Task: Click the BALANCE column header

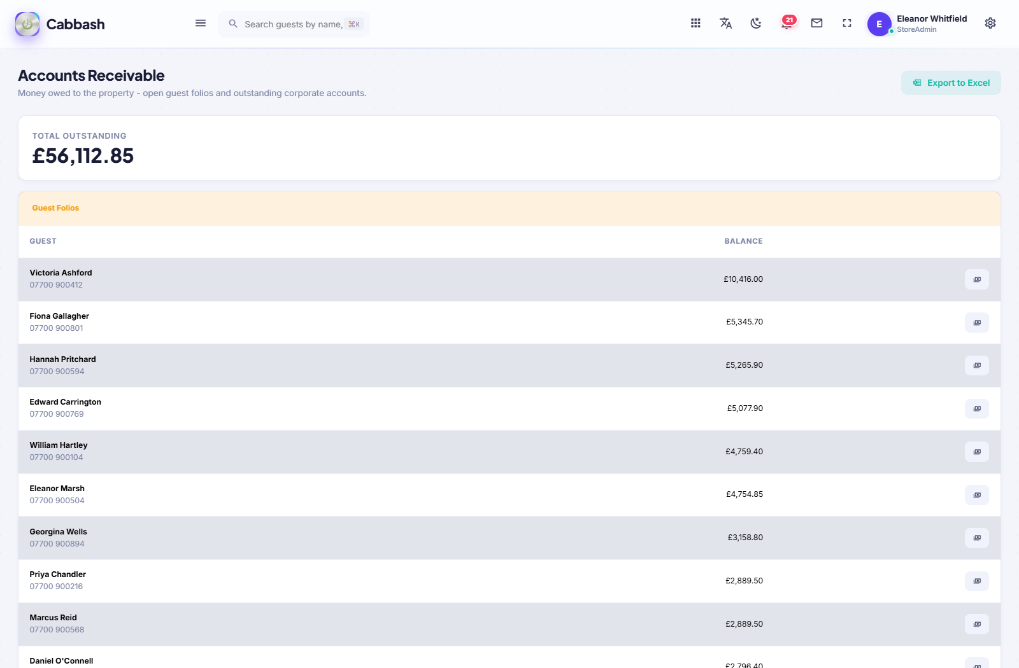Action: tap(743, 241)
